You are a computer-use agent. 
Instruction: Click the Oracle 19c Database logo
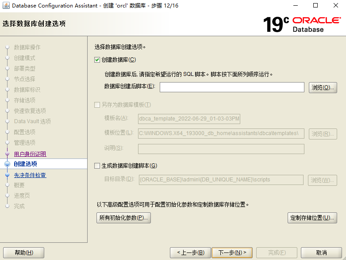(x=302, y=24)
